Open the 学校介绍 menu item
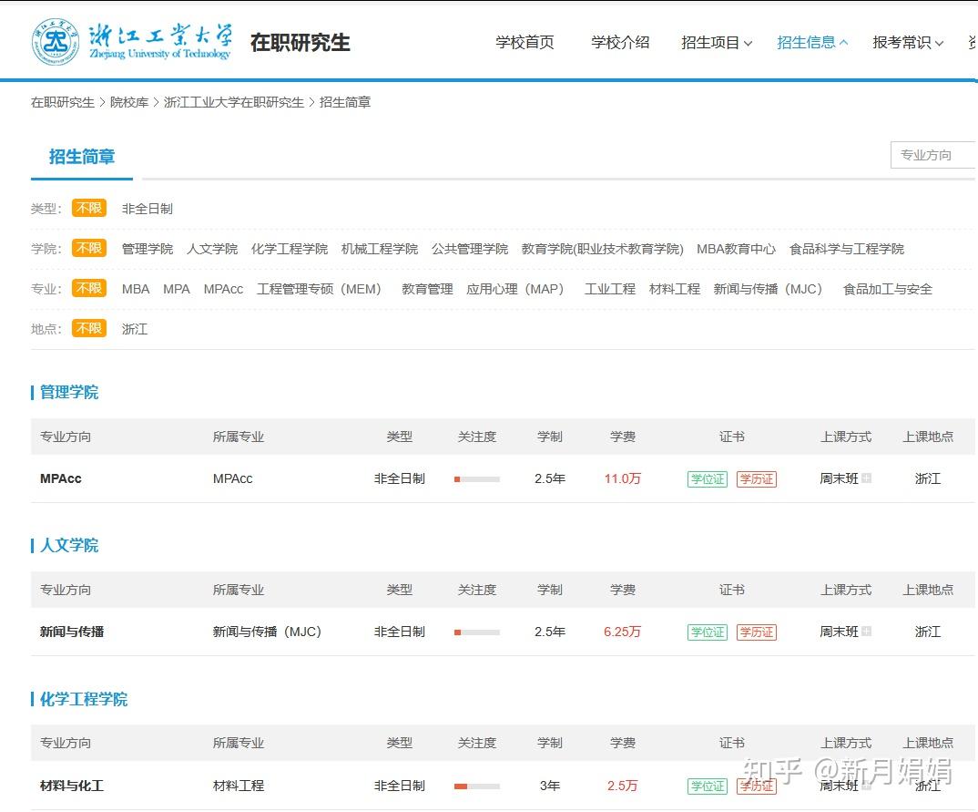Image resolution: width=978 pixels, height=812 pixels. (x=620, y=43)
